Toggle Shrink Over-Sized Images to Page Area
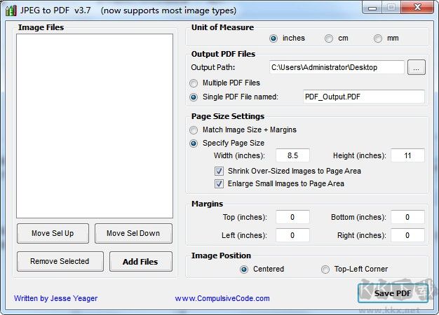The width and height of the screenshot is (439, 315). (219, 171)
